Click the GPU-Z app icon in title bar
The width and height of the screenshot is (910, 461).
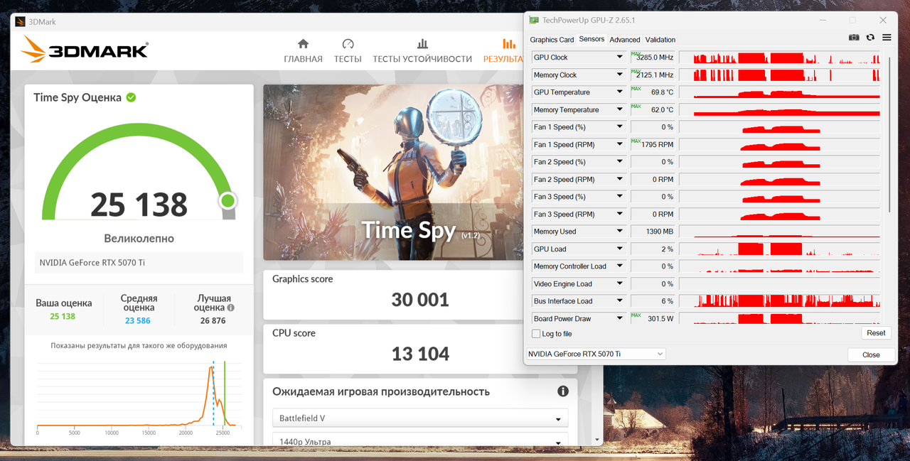click(534, 20)
